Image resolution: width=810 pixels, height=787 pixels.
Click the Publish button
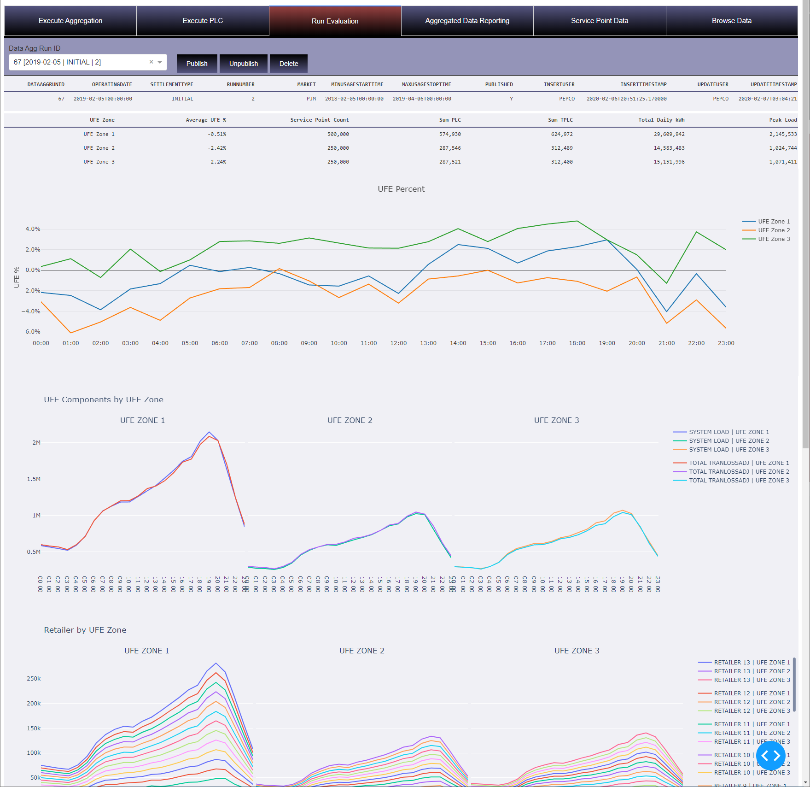[x=197, y=64]
